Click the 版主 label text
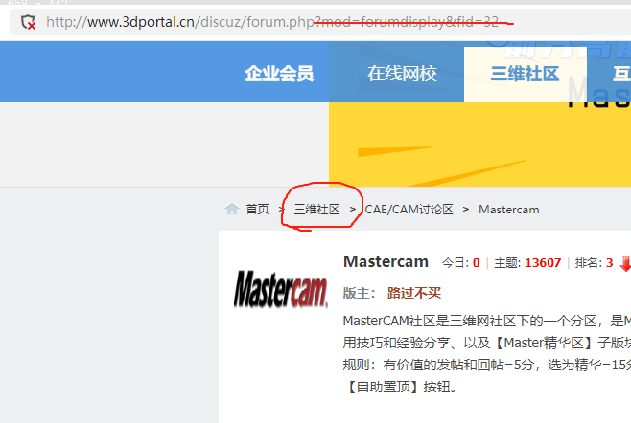Viewport: 631px width, 423px height. (359, 293)
